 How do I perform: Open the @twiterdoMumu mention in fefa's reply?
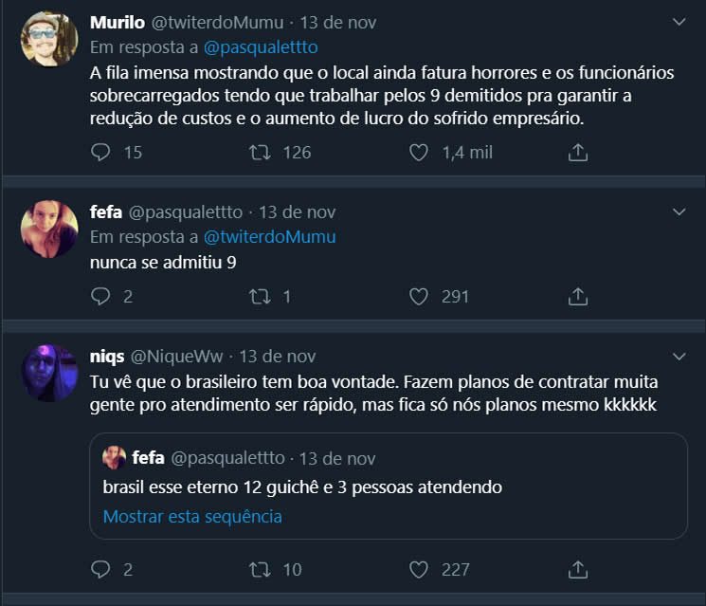[x=269, y=237]
